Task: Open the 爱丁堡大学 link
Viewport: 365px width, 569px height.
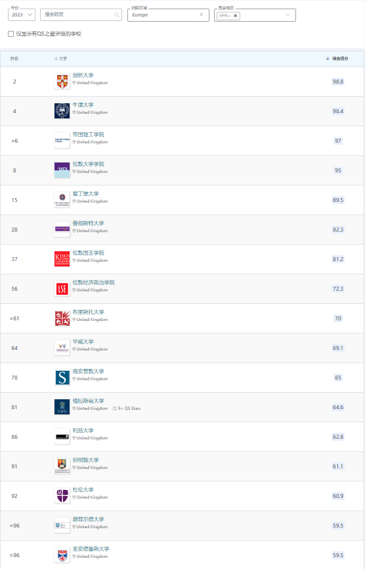Action: pyautogui.click(x=85, y=193)
